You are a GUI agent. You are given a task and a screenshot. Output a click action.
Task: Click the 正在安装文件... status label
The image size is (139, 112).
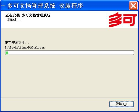click(17, 43)
